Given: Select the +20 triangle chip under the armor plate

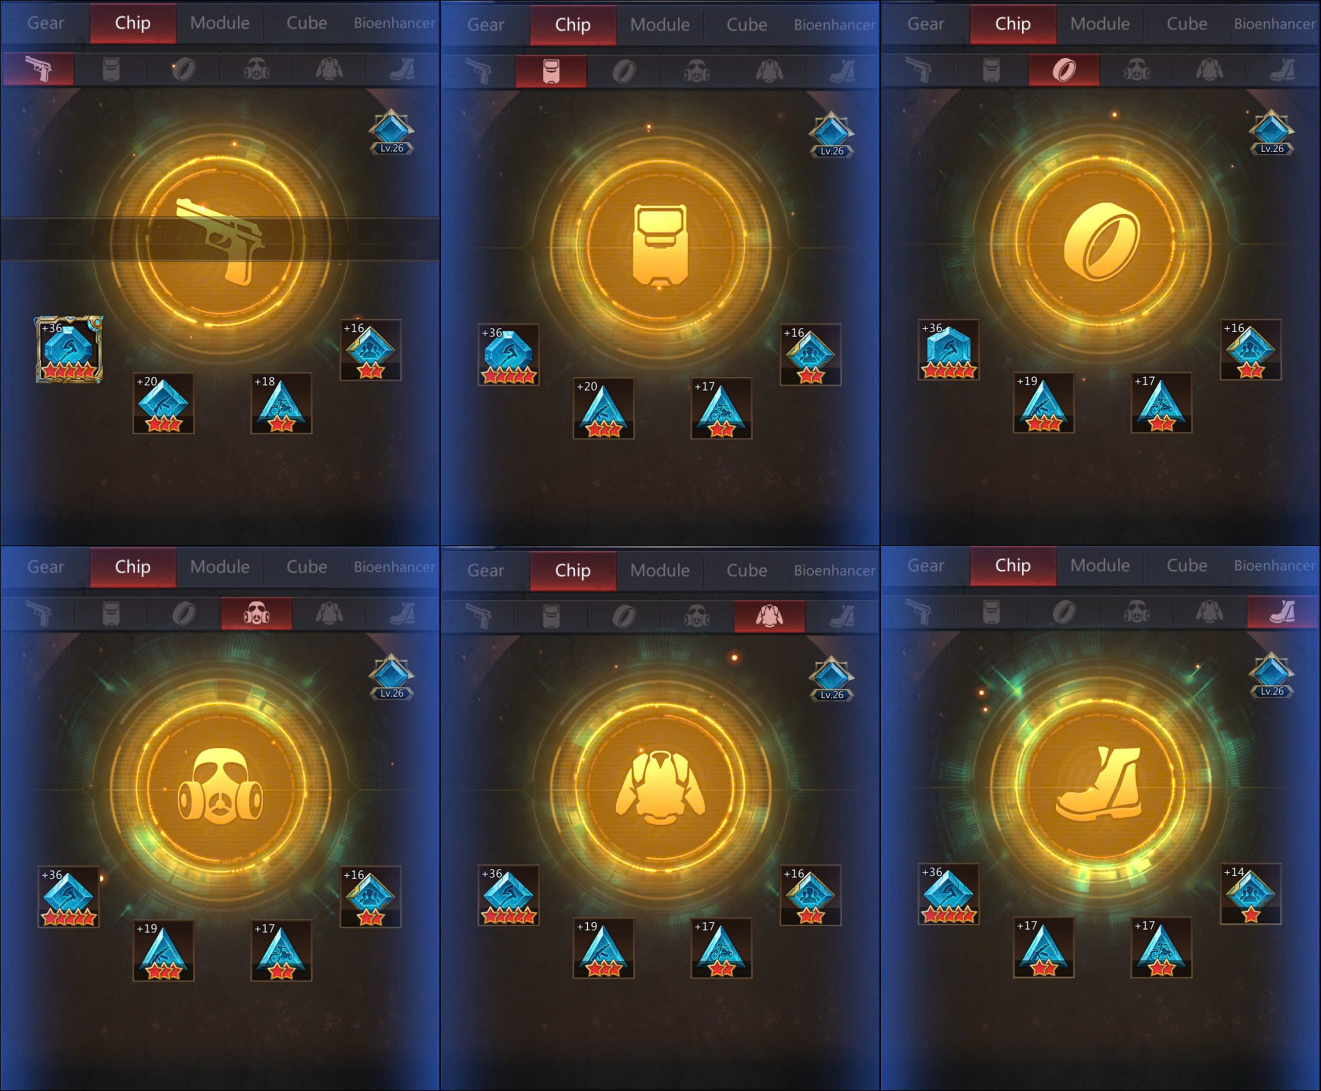Looking at the screenshot, I should (603, 408).
